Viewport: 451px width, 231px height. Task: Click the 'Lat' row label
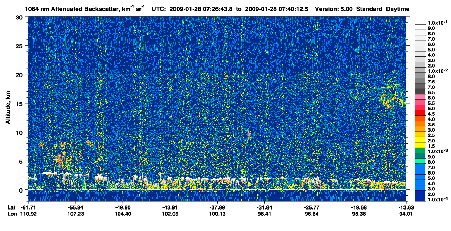[x=11, y=207]
